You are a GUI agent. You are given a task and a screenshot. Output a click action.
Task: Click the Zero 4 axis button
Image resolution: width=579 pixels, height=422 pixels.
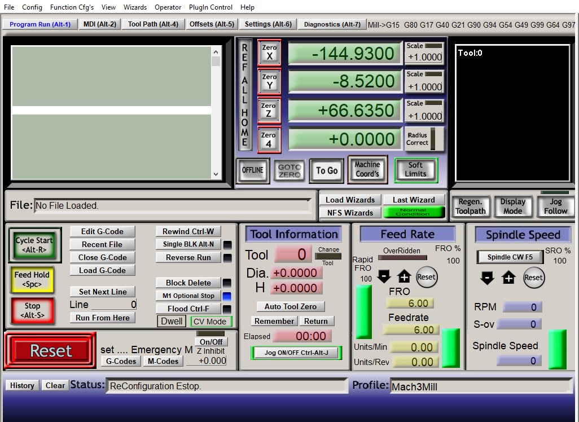click(269, 139)
